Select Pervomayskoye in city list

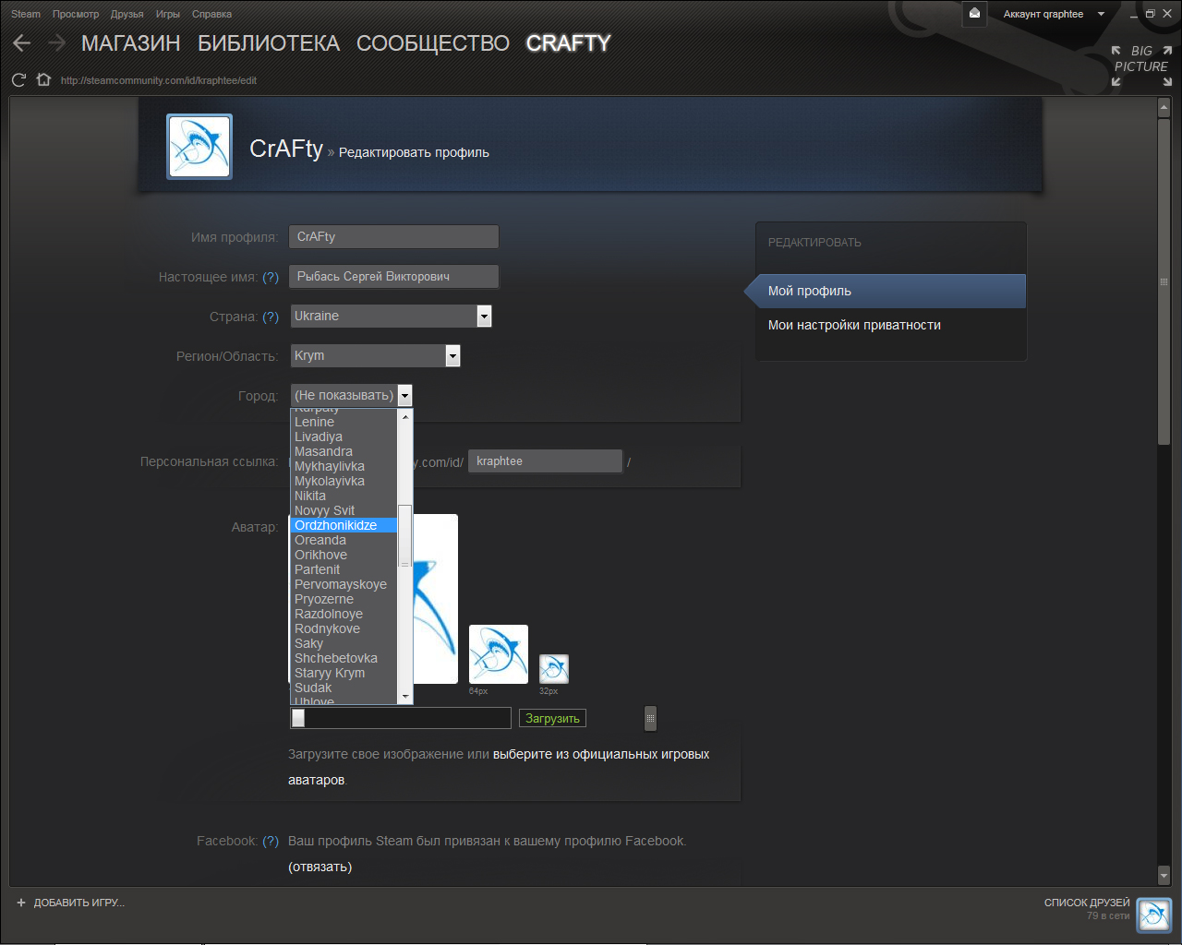click(344, 584)
